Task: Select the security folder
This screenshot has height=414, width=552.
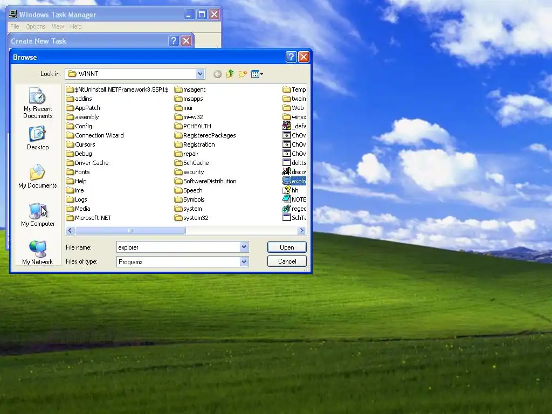Action: click(x=189, y=172)
